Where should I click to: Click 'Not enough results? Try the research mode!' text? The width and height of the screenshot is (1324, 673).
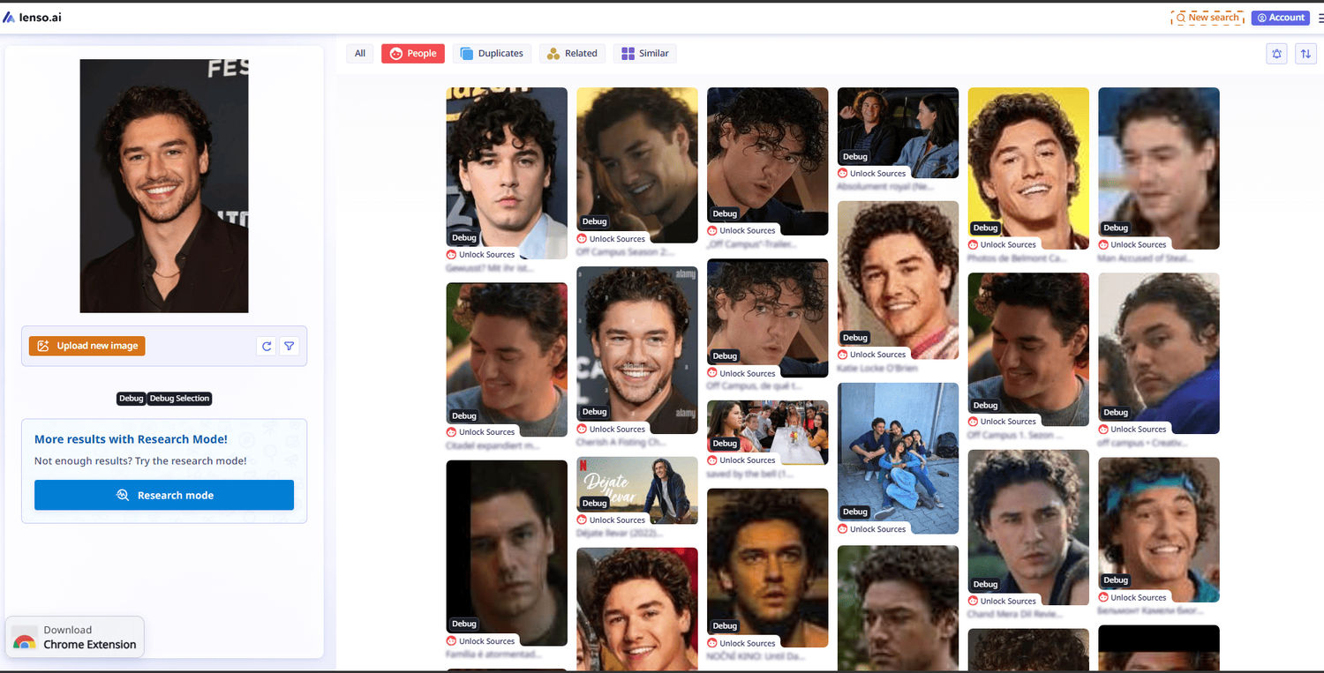(140, 460)
